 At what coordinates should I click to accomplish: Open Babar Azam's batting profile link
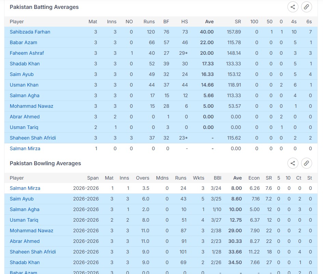[23, 42]
